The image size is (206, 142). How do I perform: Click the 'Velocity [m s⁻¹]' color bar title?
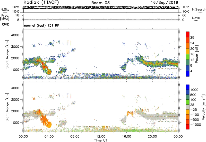click(203, 107)
